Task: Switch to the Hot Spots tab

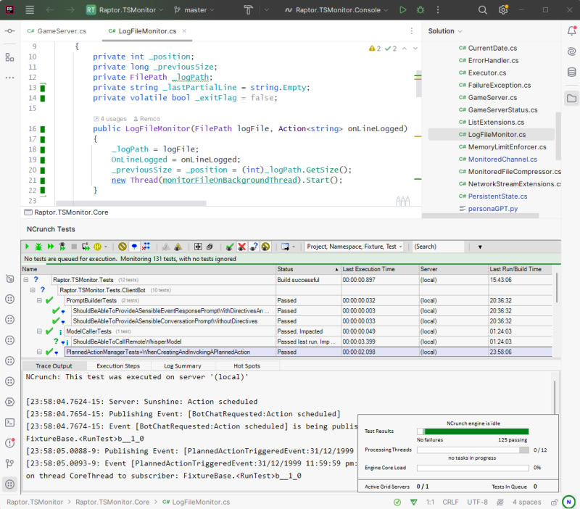Action: tap(246, 366)
